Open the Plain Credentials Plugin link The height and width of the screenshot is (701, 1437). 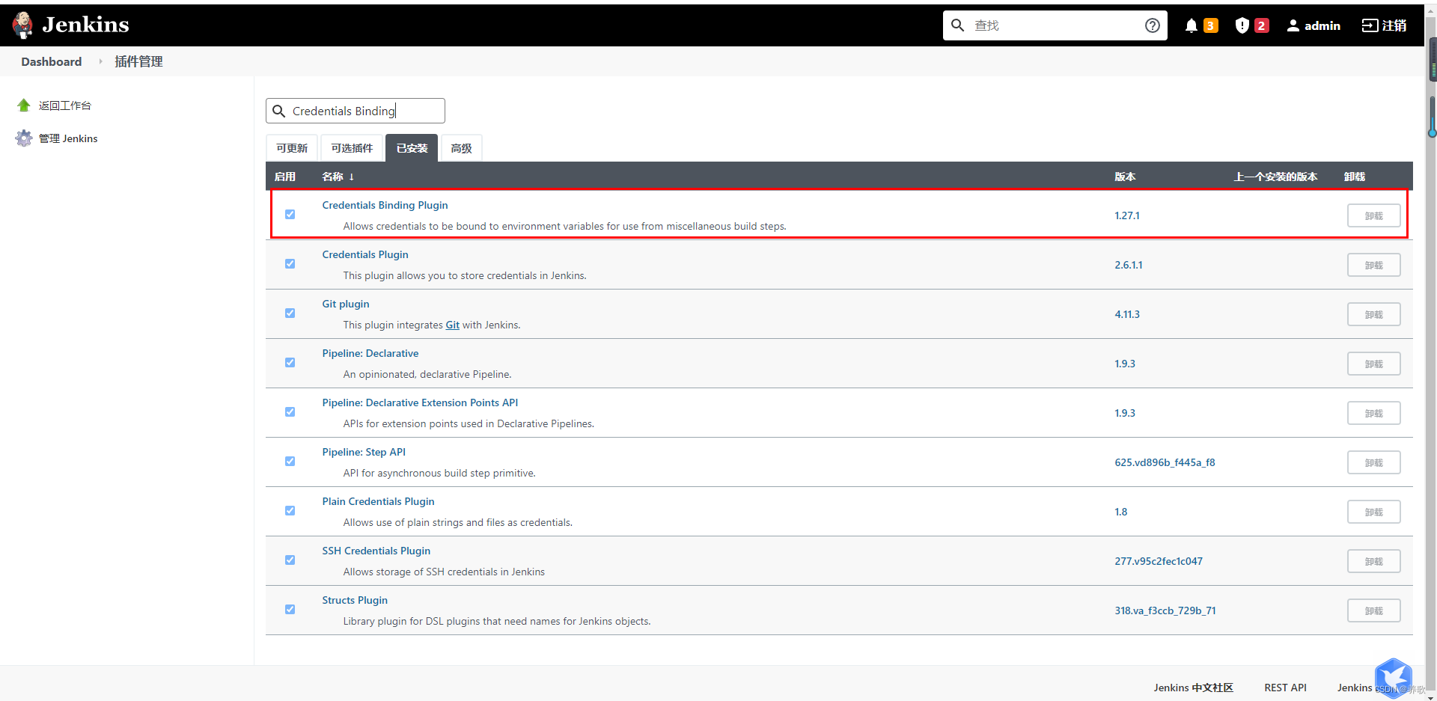pos(378,501)
